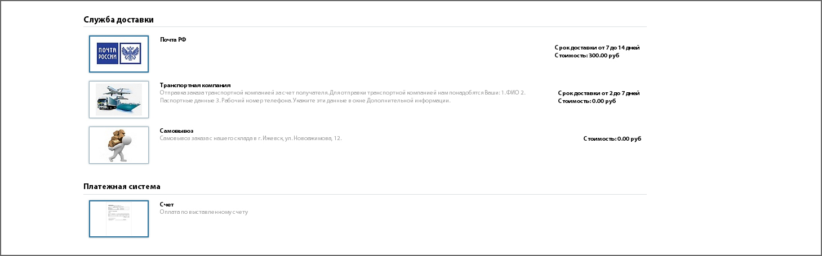Image resolution: width=822 pixels, height=256 pixels.
Task: Select the Счет invoice document thumbnail
Action: coord(118,219)
